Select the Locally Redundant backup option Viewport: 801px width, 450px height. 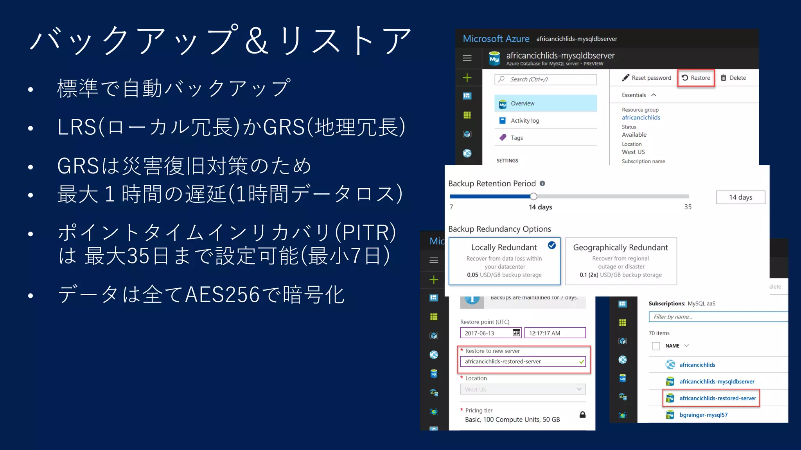(504, 261)
